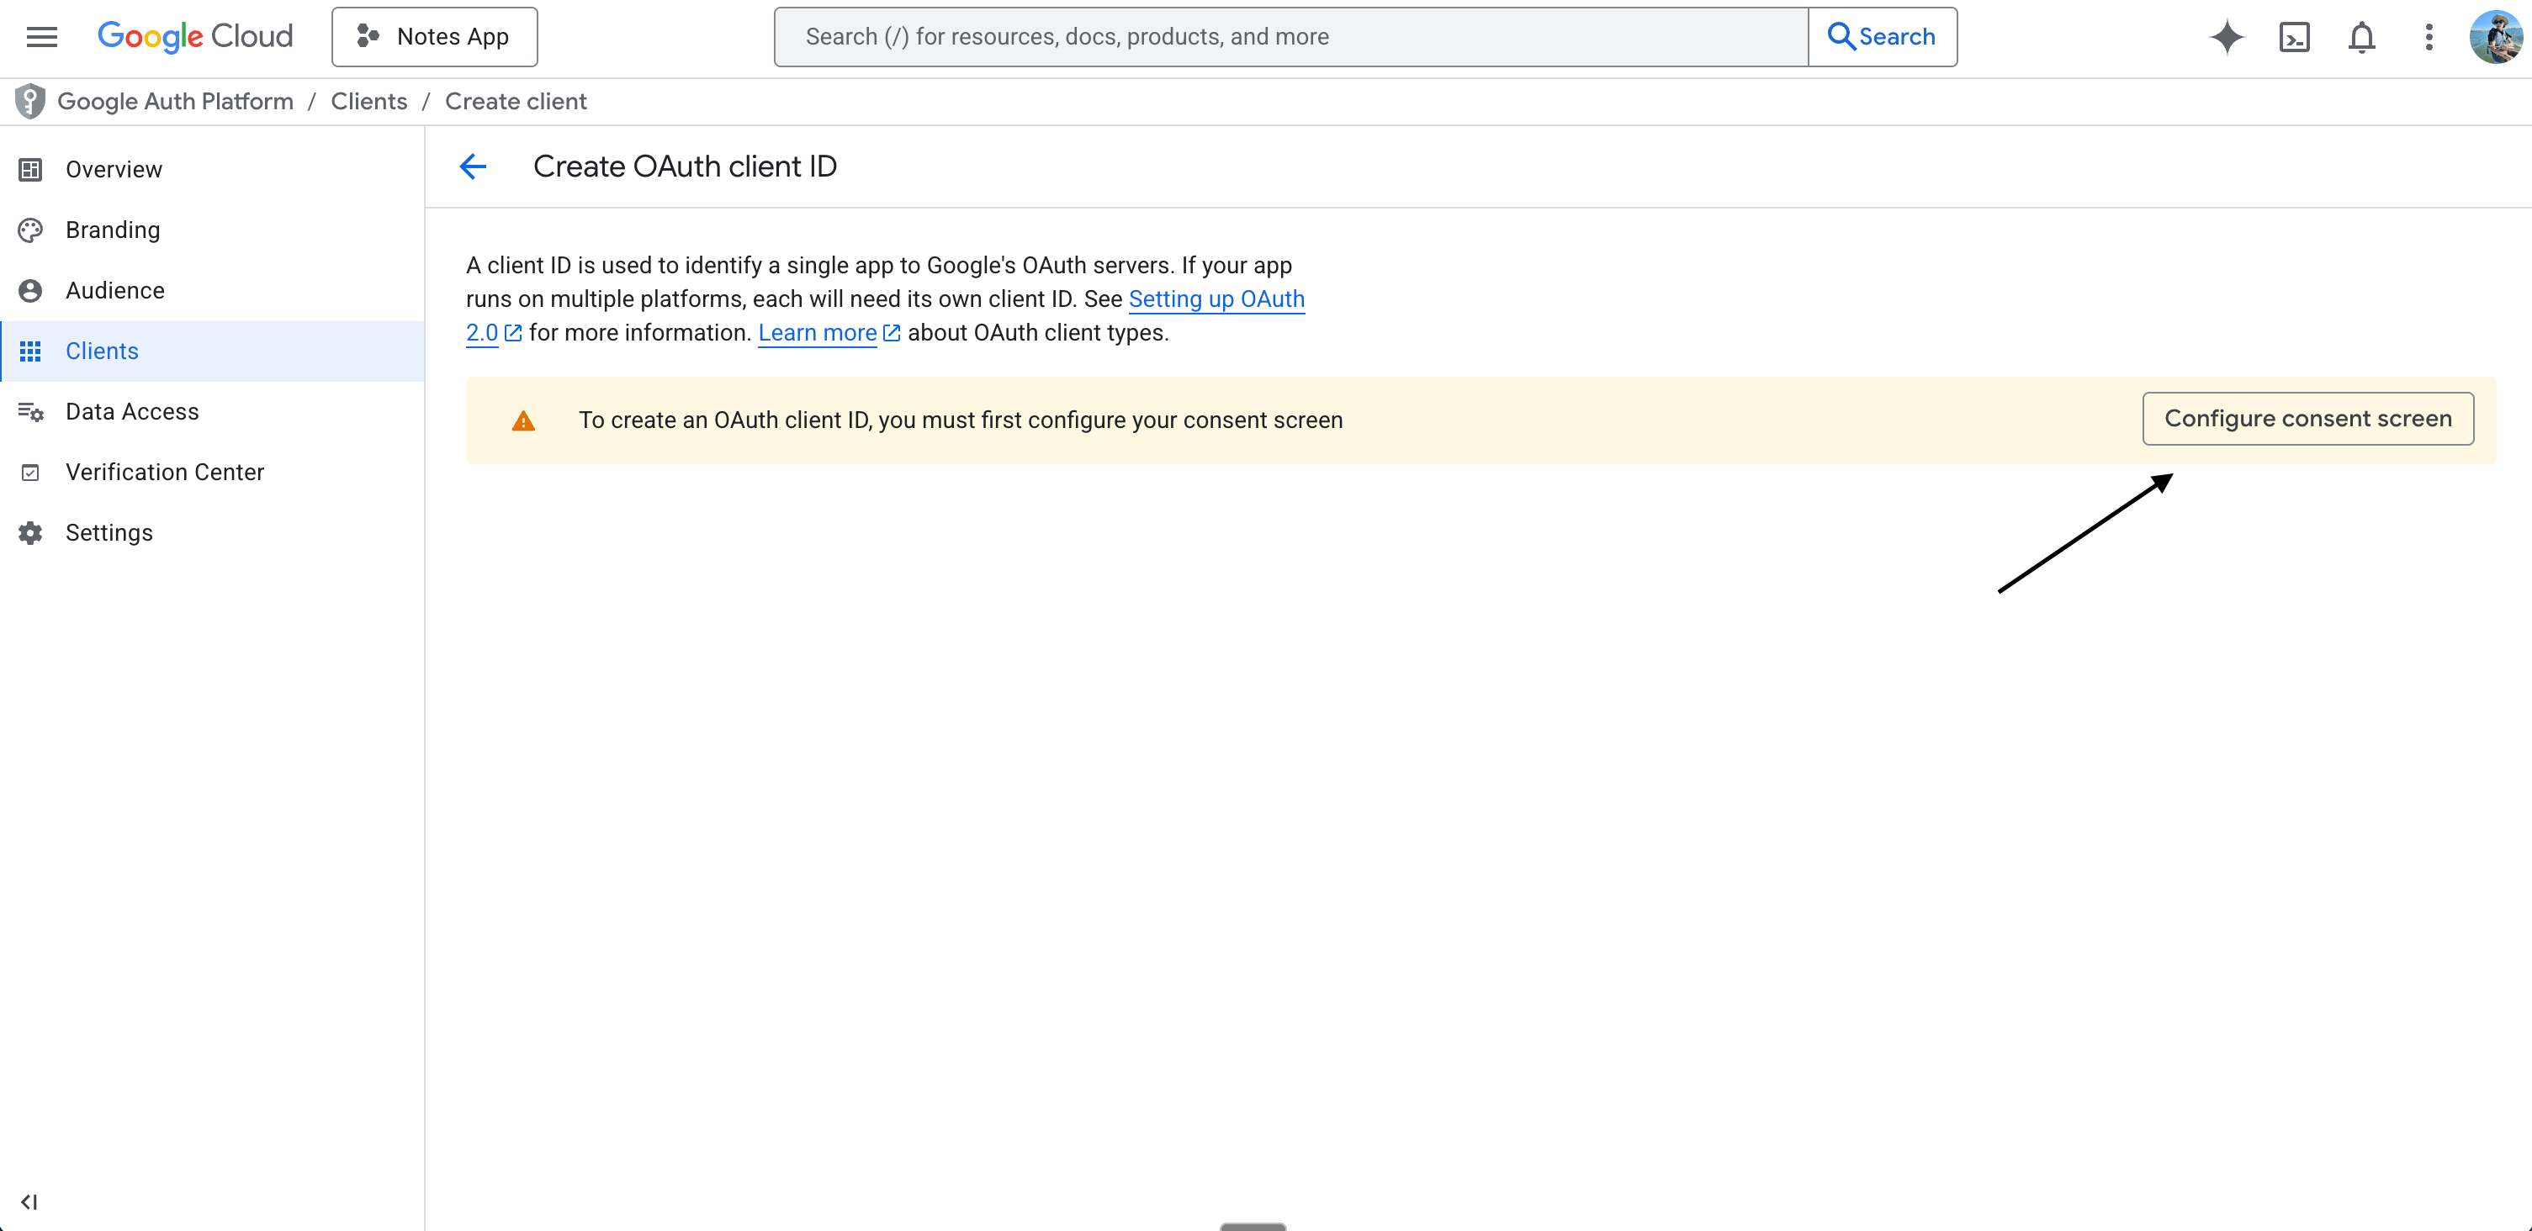Click the Create OAuth client ID heading
2532x1231 pixels.
click(x=685, y=166)
